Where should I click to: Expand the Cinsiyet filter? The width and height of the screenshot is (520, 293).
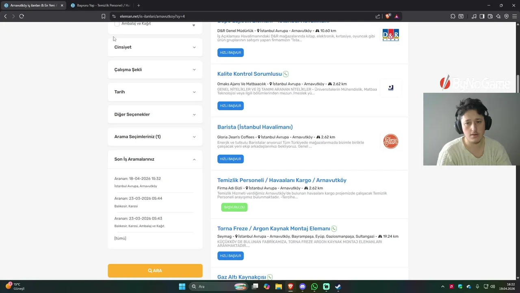tap(155, 47)
